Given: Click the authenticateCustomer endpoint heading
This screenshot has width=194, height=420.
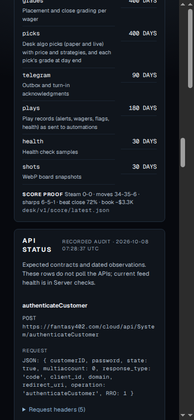Looking at the screenshot, I should pyautogui.click(x=55, y=306).
